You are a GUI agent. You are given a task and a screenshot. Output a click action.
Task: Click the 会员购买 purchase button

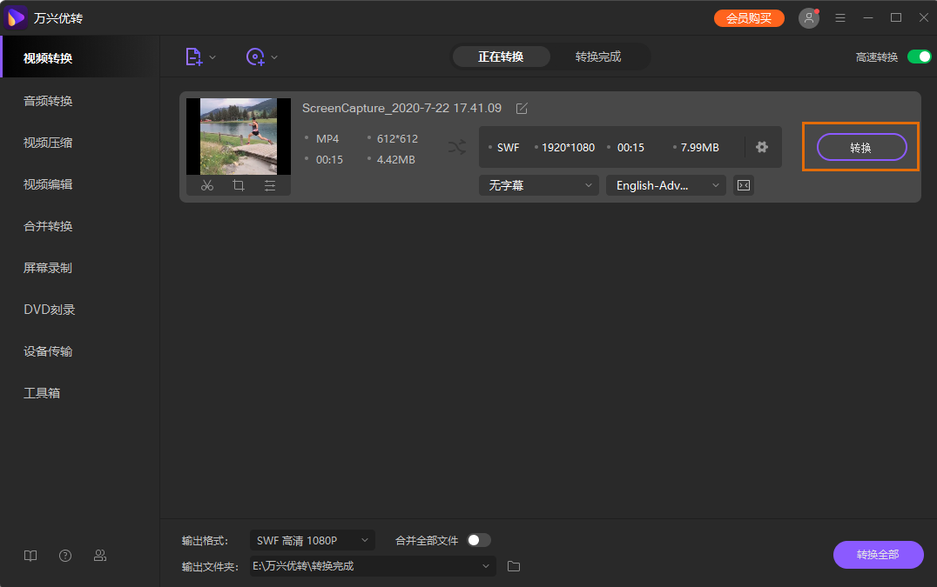[749, 17]
